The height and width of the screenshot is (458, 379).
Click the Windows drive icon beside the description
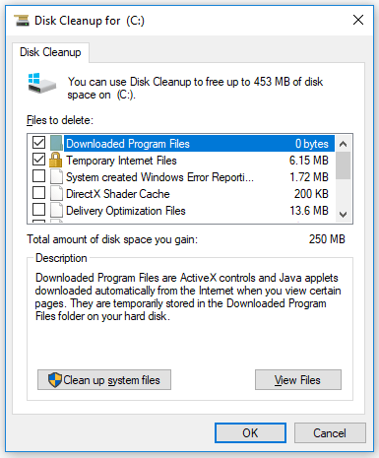tap(41, 84)
